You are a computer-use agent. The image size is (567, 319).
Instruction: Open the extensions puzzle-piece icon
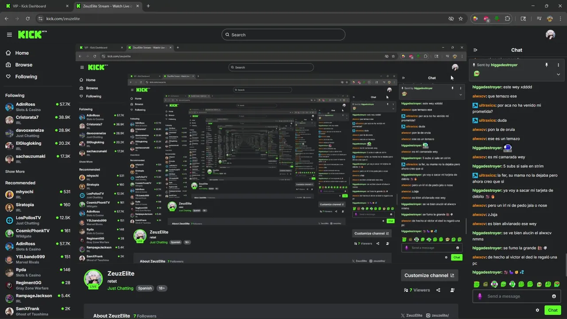coord(508,19)
